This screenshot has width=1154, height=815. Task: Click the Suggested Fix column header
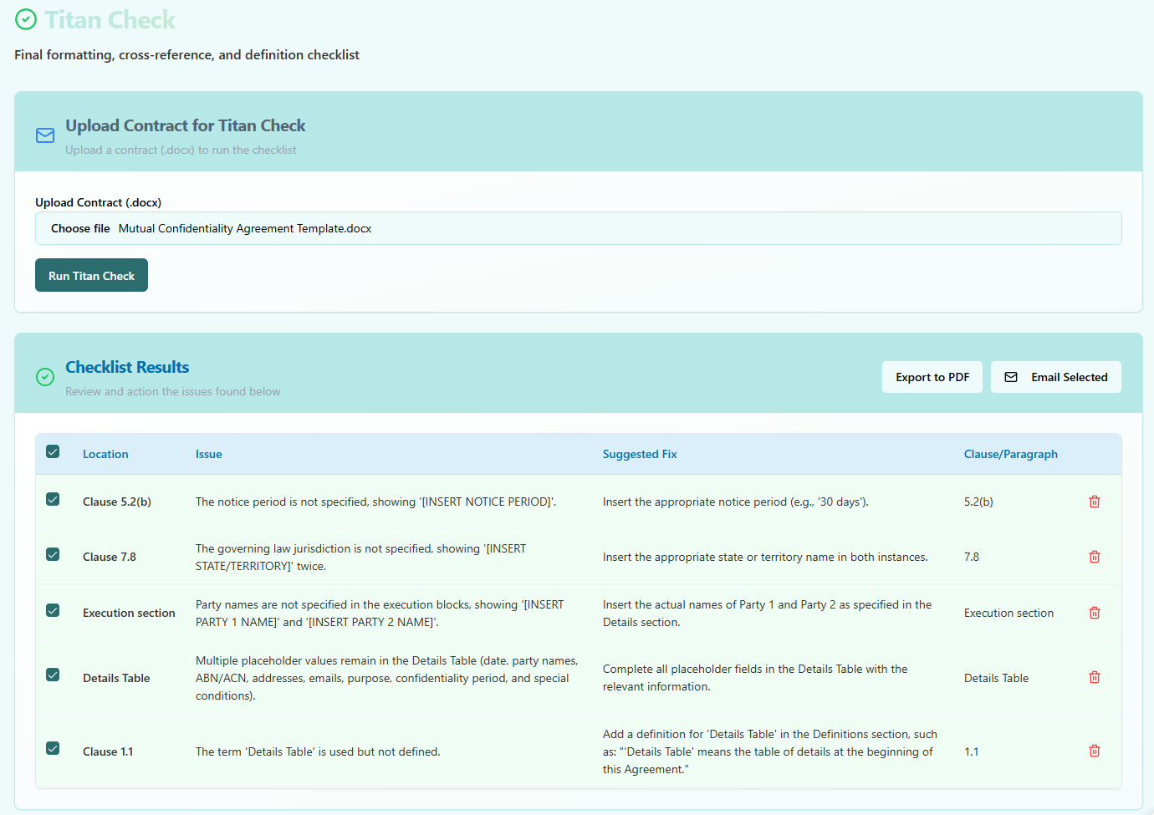[x=640, y=454]
